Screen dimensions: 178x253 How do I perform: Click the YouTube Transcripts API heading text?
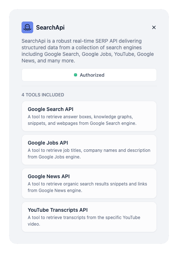[58, 210]
